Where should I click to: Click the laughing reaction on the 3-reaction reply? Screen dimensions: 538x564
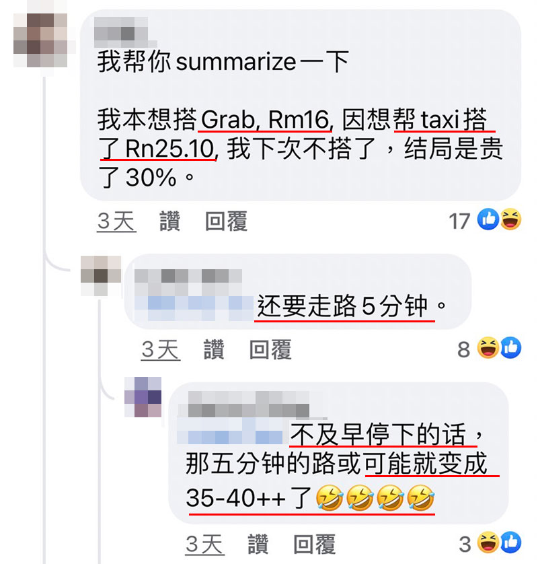point(488,542)
